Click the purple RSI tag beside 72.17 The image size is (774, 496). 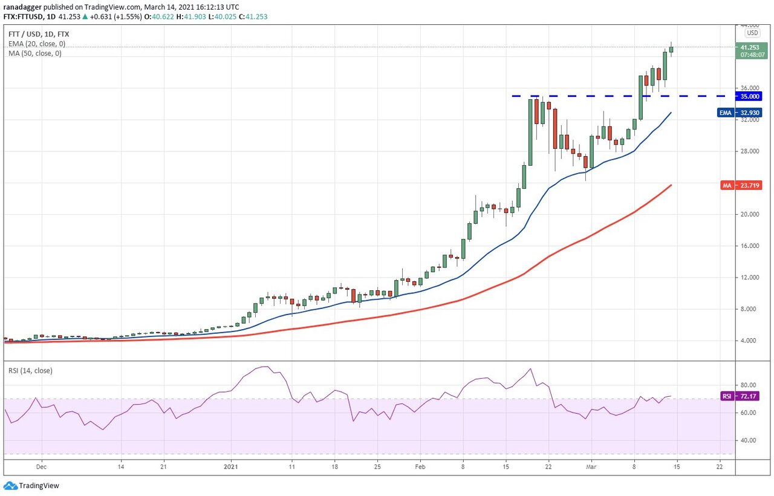(727, 396)
